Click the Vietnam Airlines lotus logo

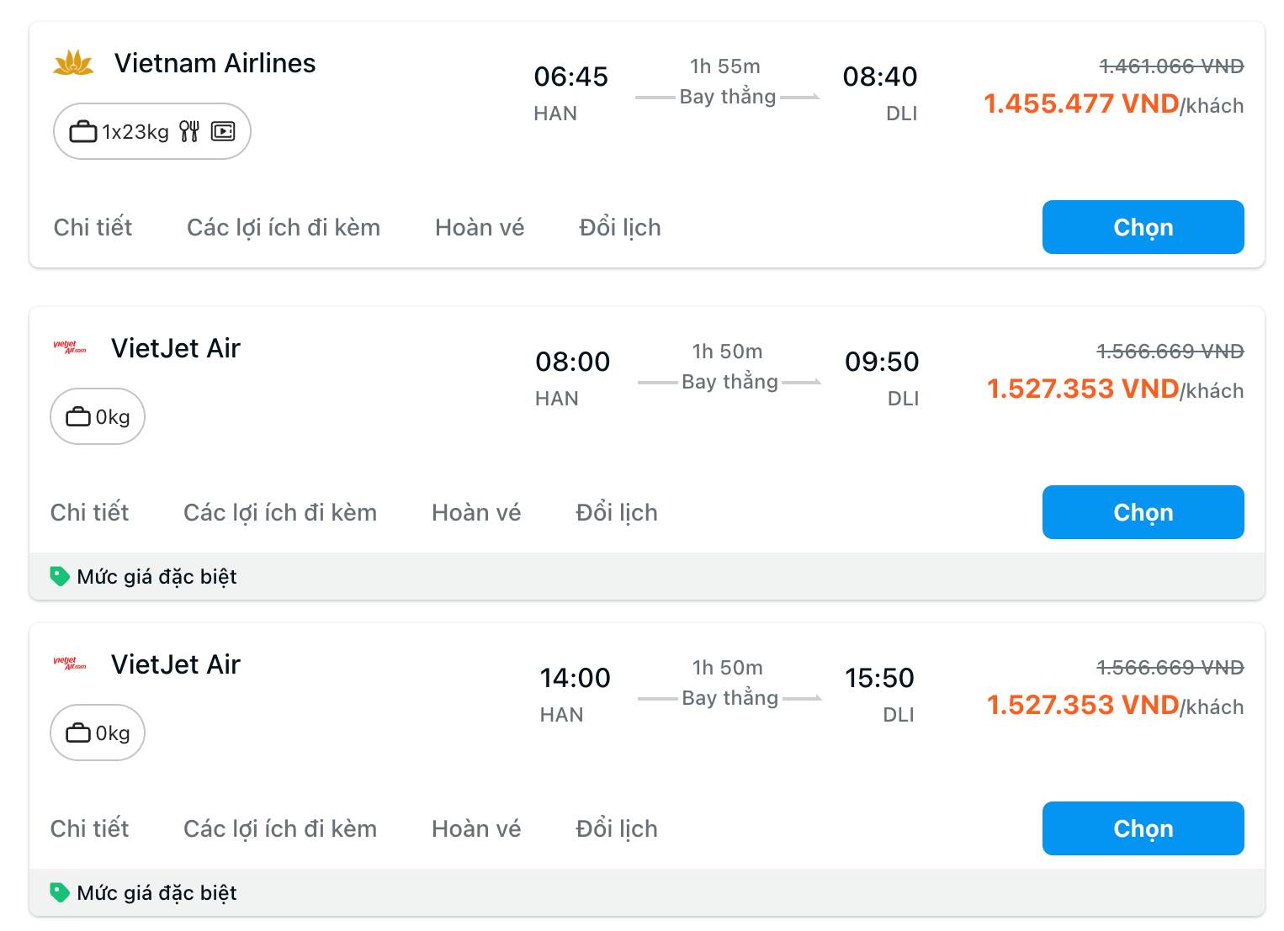point(73,63)
